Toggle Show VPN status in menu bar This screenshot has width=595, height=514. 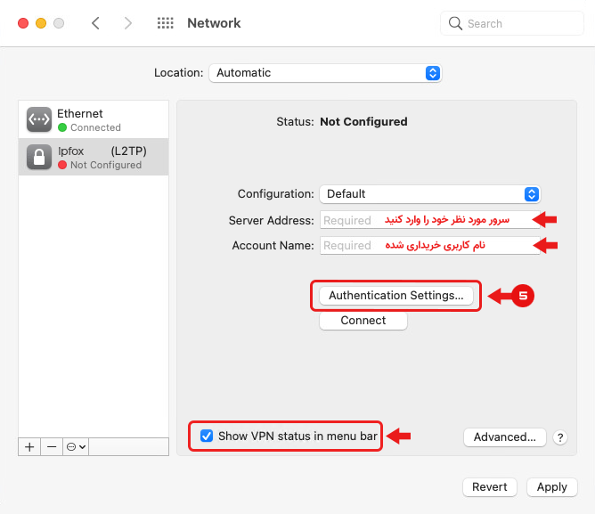[x=207, y=436]
